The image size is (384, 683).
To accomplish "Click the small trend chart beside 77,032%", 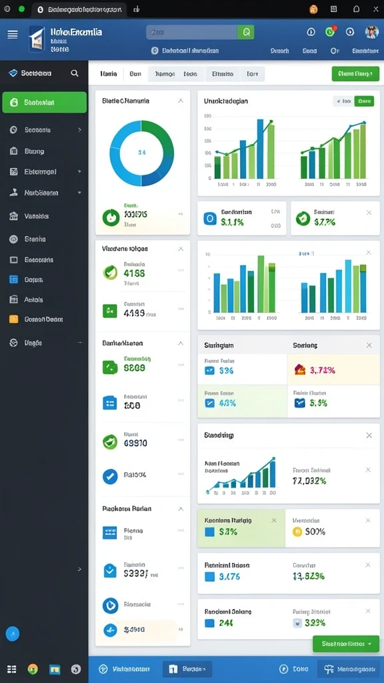I will pos(241,476).
